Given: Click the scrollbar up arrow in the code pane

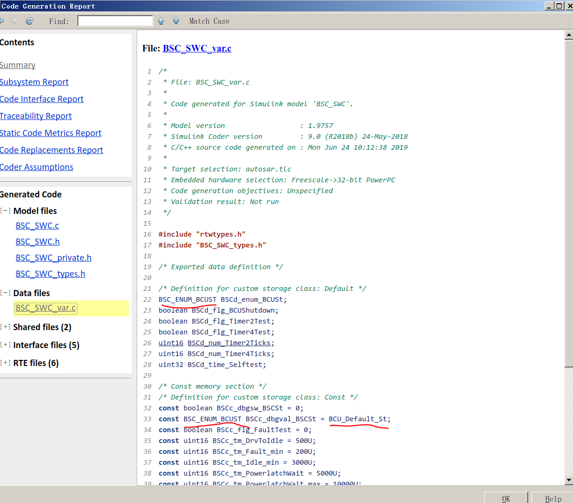Looking at the screenshot, I should click(569, 36).
